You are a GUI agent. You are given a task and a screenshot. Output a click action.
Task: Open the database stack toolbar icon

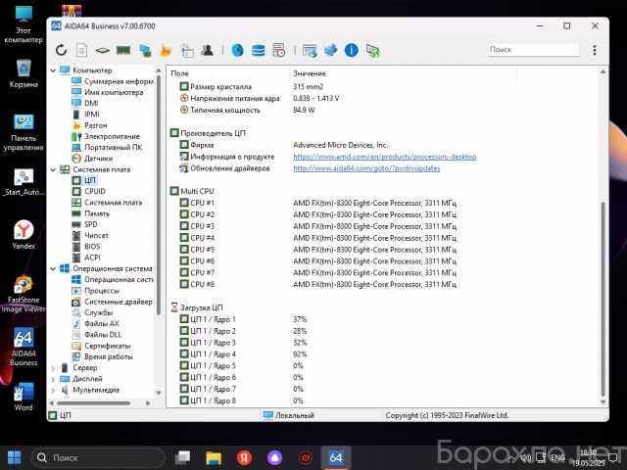pos(259,50)
